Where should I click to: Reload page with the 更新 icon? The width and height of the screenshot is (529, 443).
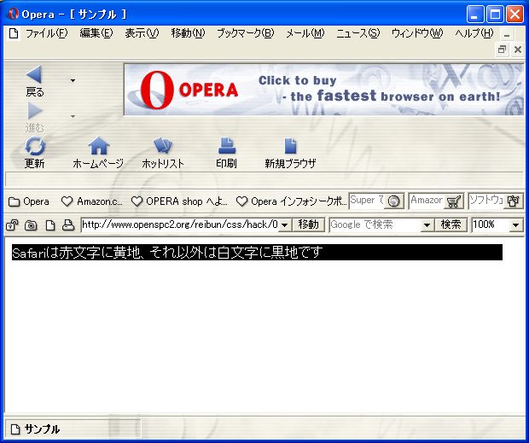click(x=35, y=147)
